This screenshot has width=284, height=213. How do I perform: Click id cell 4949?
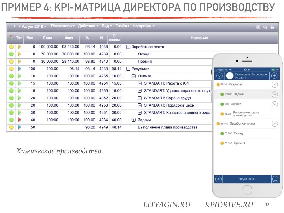[x=103, y=127]
